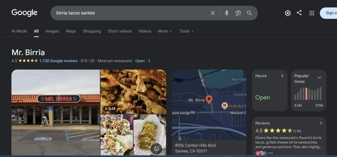This screenshot has height=157, width=337.
Task: Open photo gallery icon on tacos image
Action: point(156,149)
